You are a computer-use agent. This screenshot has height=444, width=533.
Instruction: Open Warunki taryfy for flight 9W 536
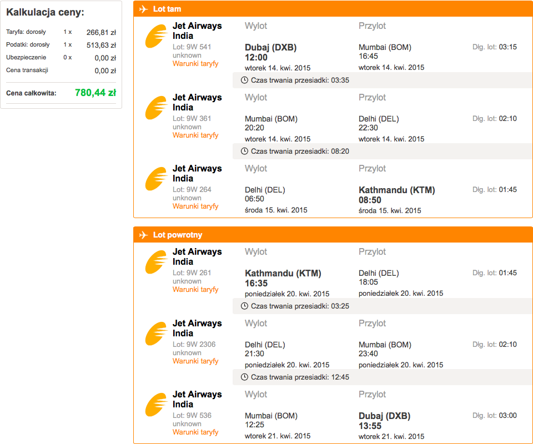195,432
